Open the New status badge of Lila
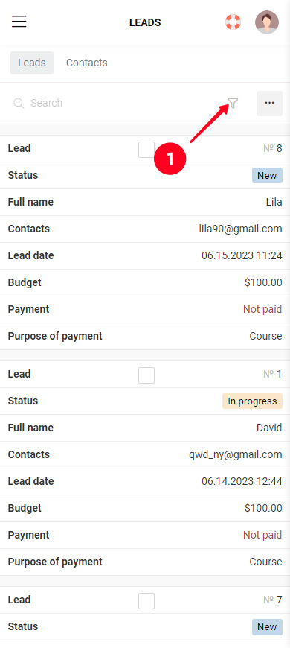 point(267,175)
